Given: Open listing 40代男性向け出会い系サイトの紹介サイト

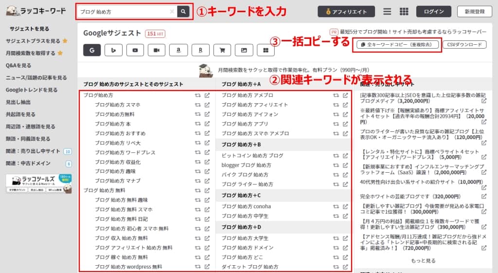Looking at the screenshot, I should point(422,182).
